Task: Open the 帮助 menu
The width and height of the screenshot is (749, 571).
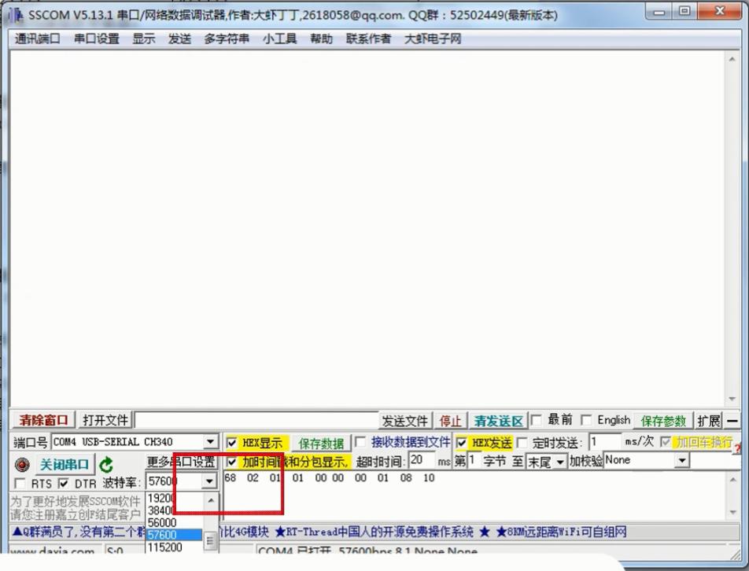Action: 321,39
